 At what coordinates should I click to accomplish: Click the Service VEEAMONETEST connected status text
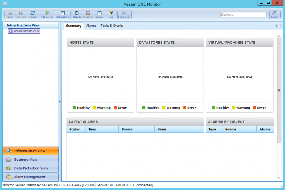click(125, 185)
